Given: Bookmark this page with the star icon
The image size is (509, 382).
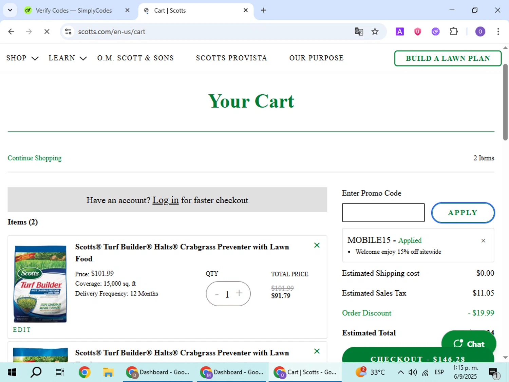Looking at the screenshot, I should coord(375,32).
